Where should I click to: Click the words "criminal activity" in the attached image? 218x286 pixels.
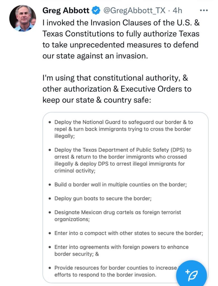[x=75, y=171]
